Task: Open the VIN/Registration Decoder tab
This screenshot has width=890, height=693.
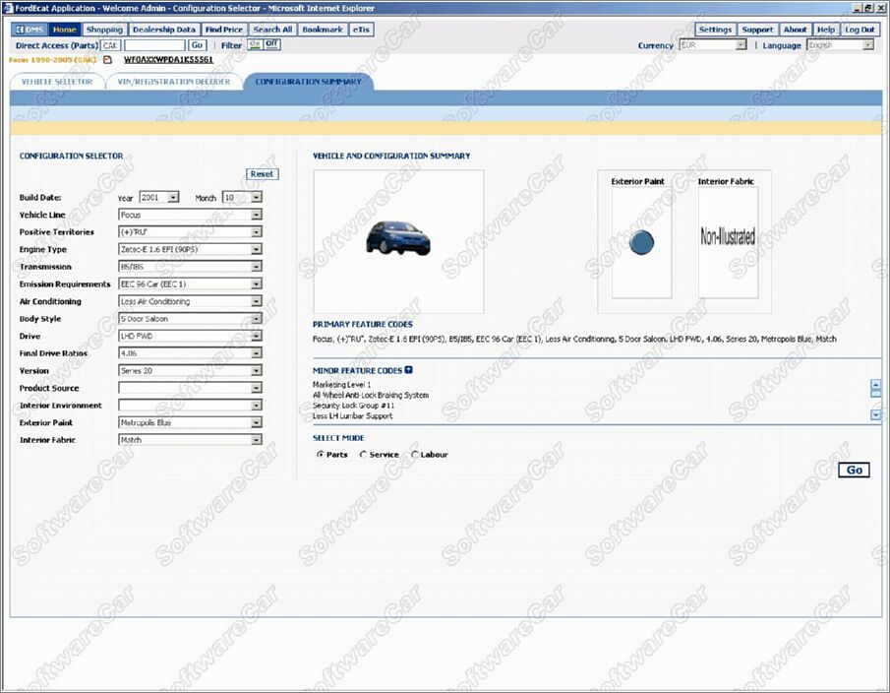Action: coord(172,82)
